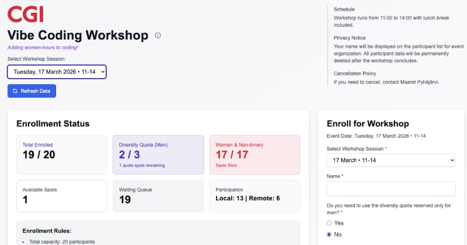Viewport: 467px width, 245px height.
Task: Click the Schedule heading in the info panel
Action: (x=344, y=9)
